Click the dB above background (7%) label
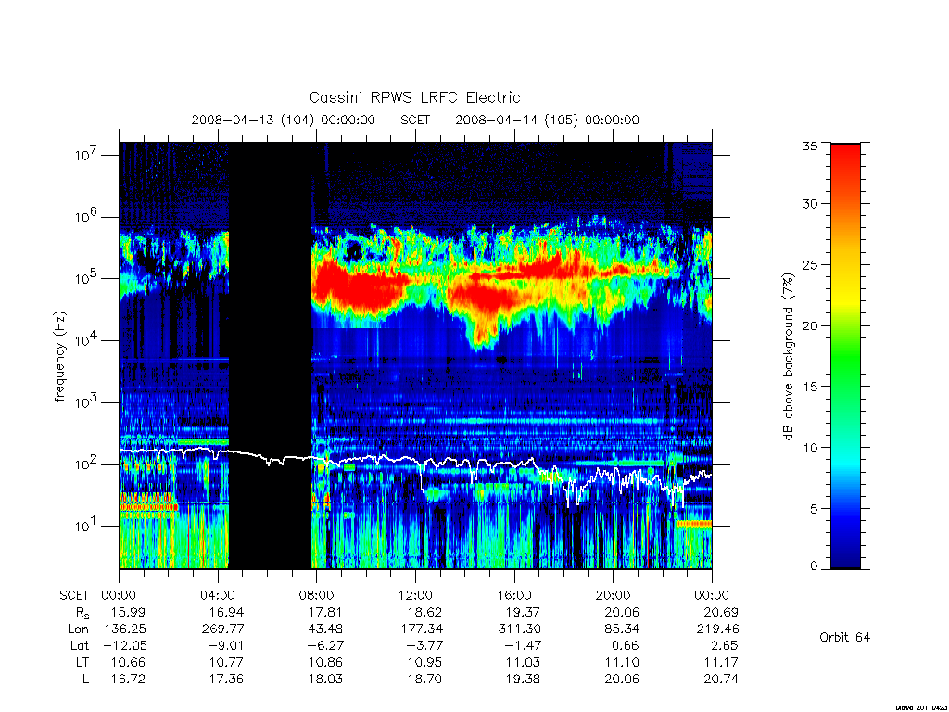Viewport: 949px width, 712px height. (x=788, y=357)
